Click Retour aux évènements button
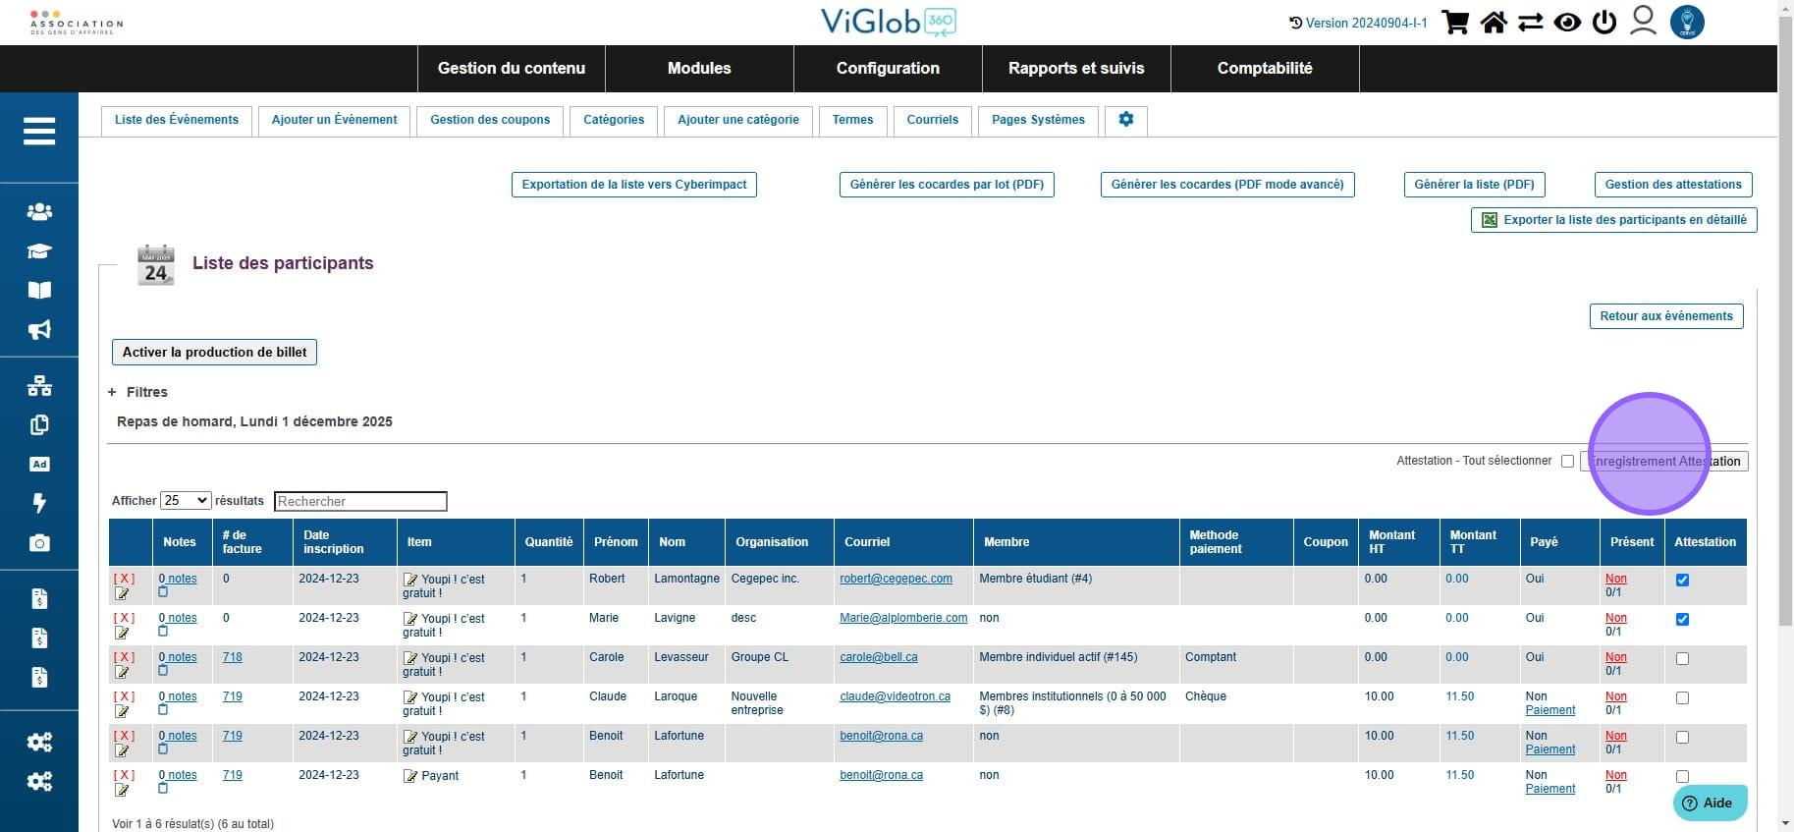 click(1666, 316)
